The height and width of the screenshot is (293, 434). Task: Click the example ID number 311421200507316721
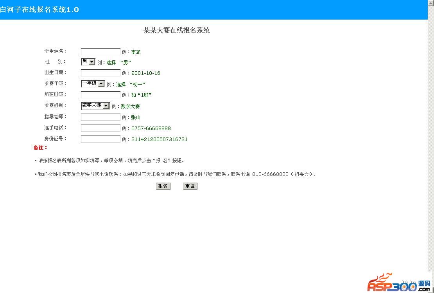tap(160, 139)
